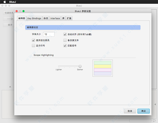Click the scope highlighting slider knob
The image size is (158, 123).
[80, 66]
